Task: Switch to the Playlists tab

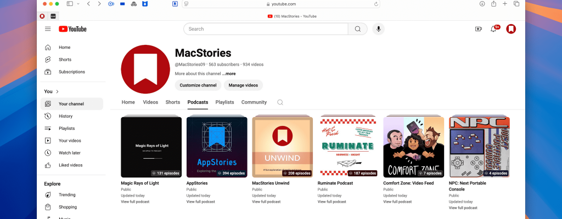Action: tap(224, 102)
